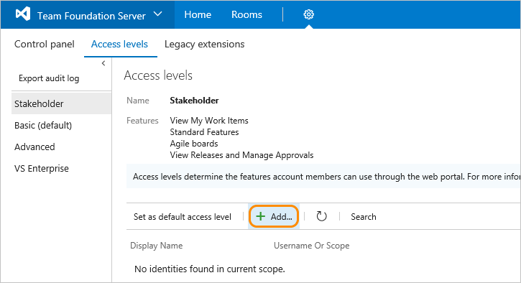
Task: Go to the Home menu item
Action: point(198,14)
